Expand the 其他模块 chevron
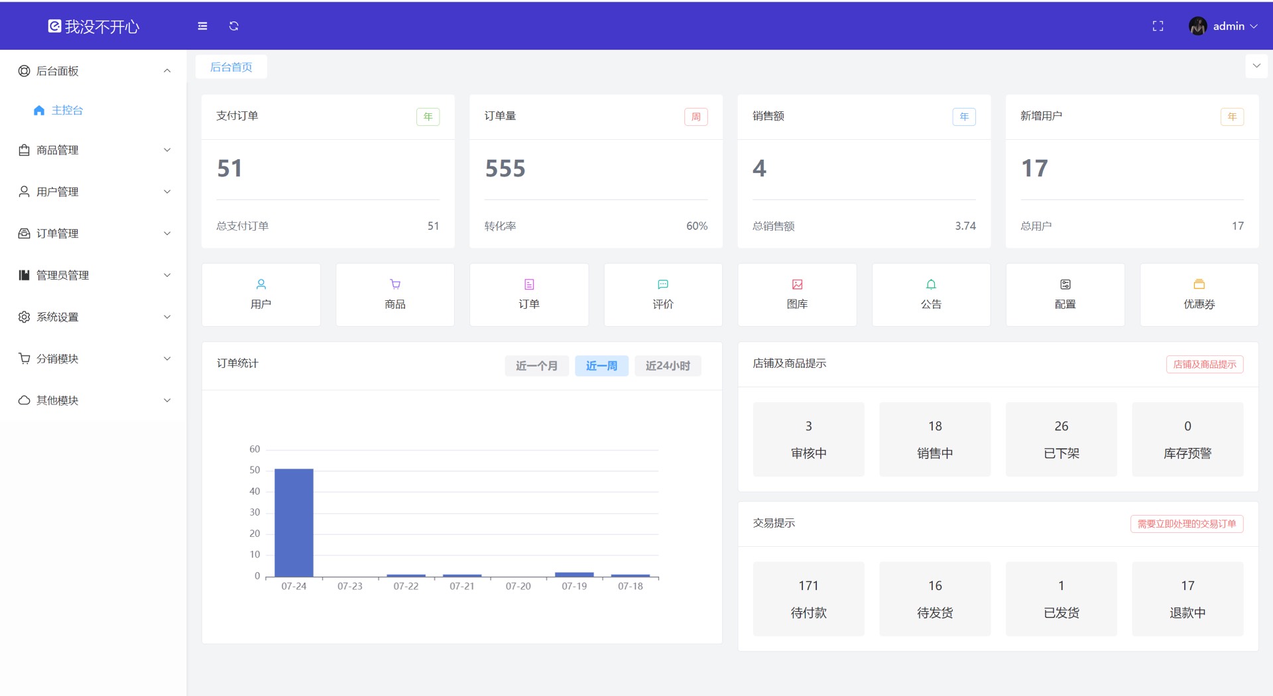 click(167, 400)
